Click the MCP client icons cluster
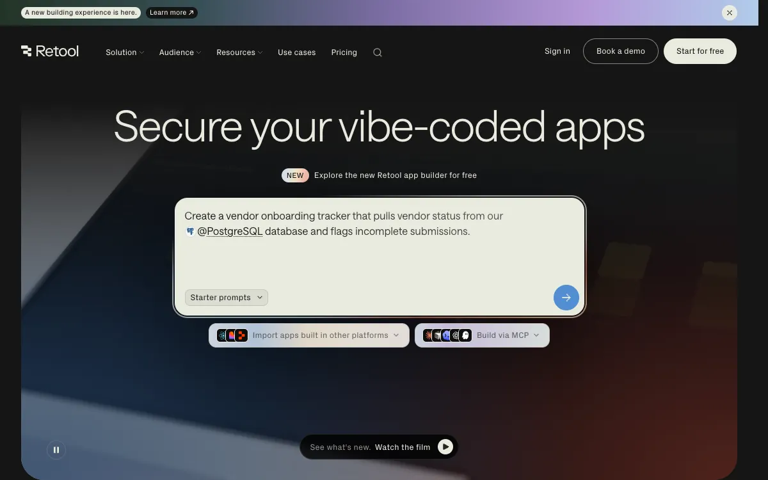This screenshot has width=768, height=480. 447,335
